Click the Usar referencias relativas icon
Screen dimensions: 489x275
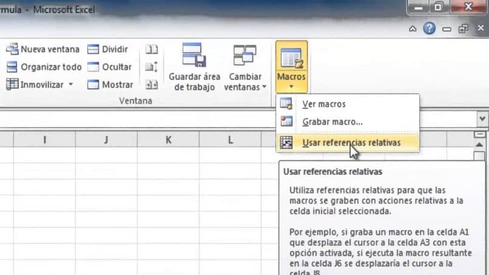pos(286,143)
